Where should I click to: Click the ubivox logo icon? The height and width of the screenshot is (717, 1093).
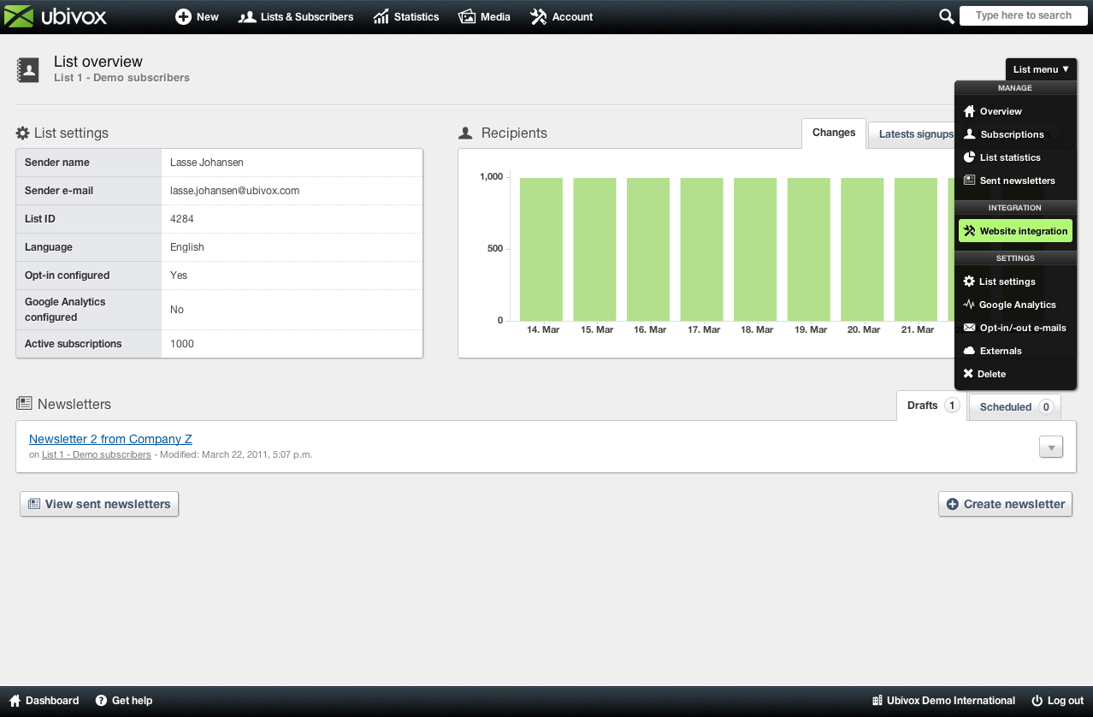pyautogui.click(x=20, y=16)
